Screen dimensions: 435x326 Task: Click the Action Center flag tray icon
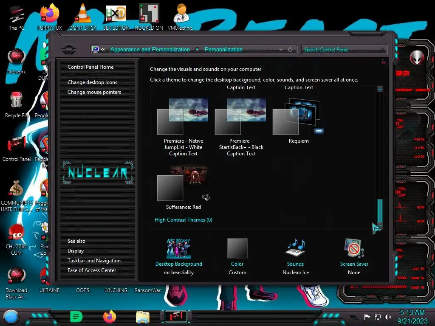point(367,317)
